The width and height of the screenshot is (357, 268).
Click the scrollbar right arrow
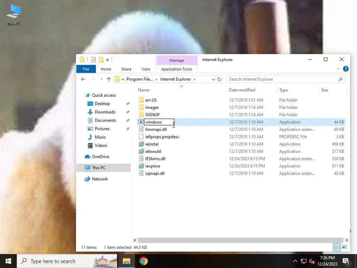347,240
